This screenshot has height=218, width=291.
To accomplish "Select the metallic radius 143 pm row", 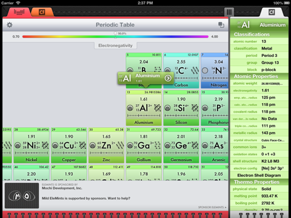I will 259,133.
